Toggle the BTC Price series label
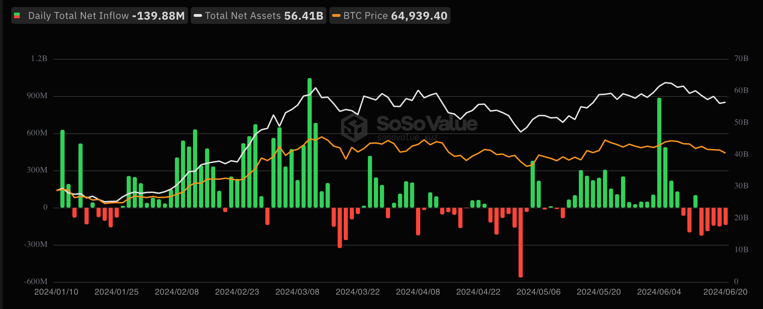Viewport: 763px width, 309px height. [x=366, y=16]
